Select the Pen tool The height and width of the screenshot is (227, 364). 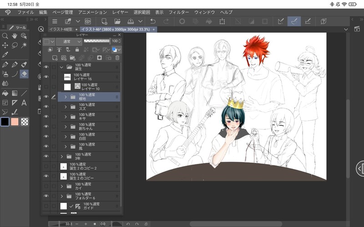click(5, 64)
